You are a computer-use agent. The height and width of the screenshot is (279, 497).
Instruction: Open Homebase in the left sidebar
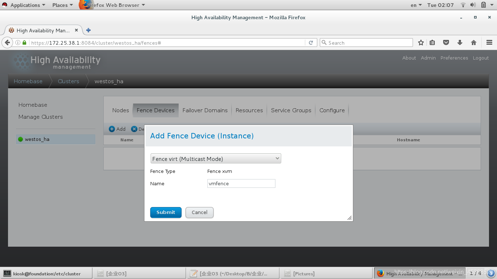33,105
